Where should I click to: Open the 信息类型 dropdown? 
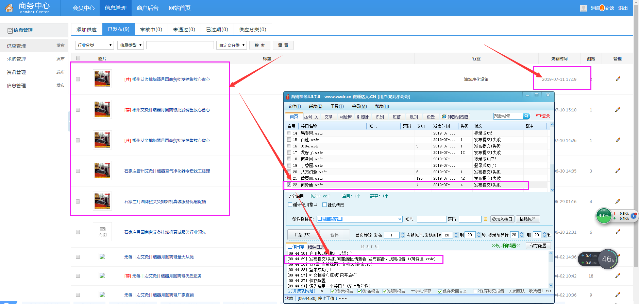131,45
